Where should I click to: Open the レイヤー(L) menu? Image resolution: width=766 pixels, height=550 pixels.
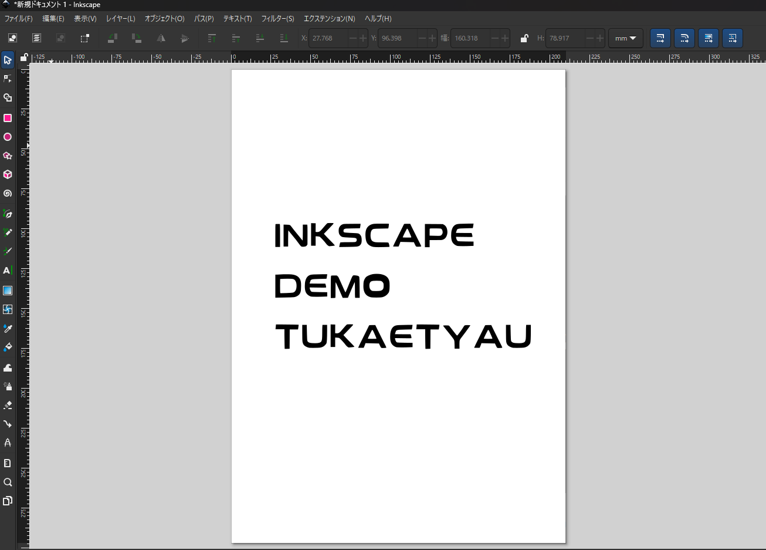pos(121,19)
